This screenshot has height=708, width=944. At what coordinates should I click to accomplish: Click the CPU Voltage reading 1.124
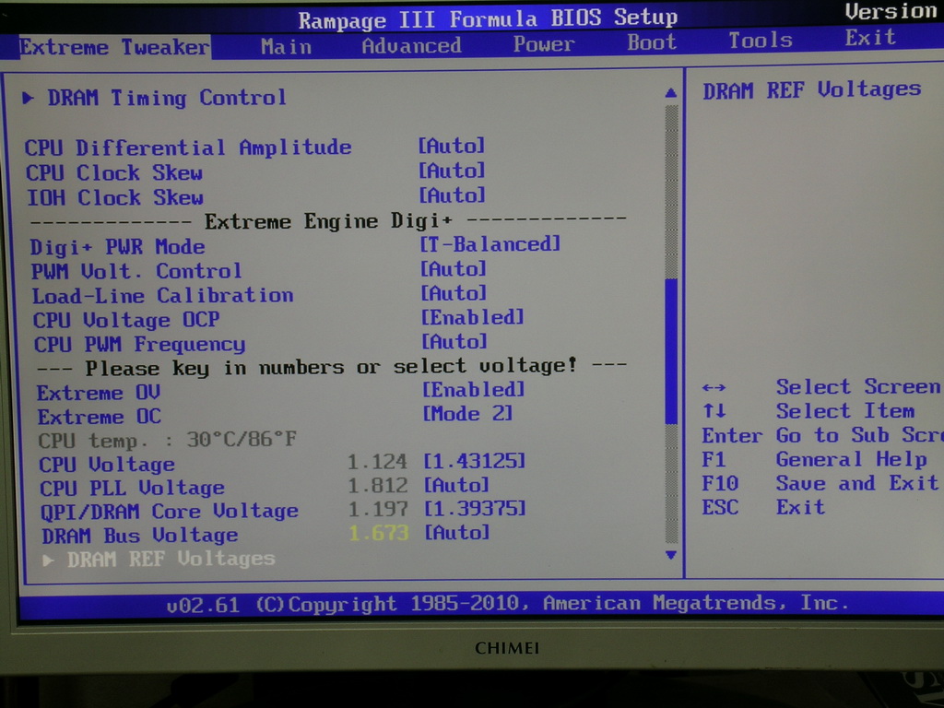click(377, 462)
